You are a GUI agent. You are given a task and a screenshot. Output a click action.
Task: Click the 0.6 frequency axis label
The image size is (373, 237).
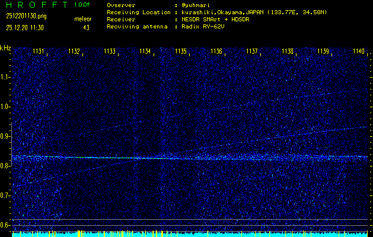[x=5, y=225]
